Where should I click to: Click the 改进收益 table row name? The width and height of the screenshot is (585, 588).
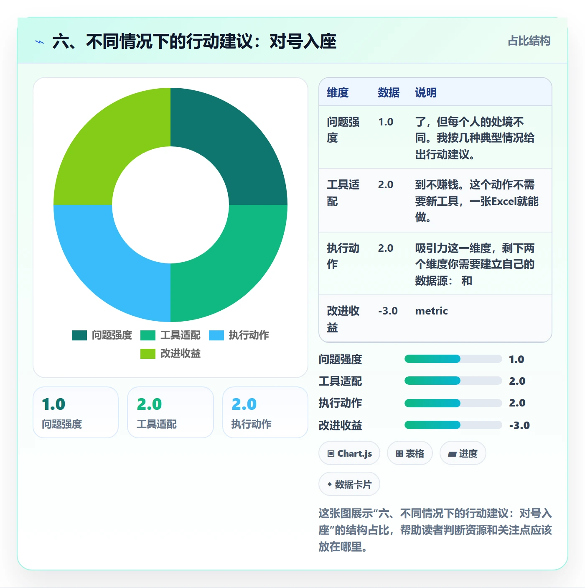coord(343,319)
